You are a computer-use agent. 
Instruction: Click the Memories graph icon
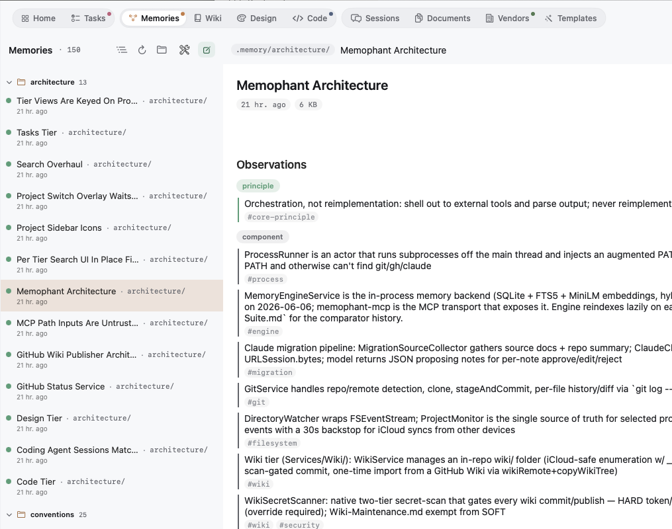pyautogui.click(x=133, y=18)
